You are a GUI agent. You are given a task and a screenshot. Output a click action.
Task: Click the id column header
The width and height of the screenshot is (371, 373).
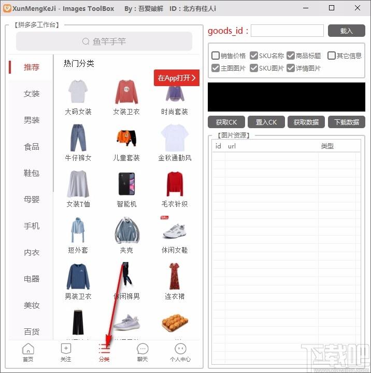point(218,146)
